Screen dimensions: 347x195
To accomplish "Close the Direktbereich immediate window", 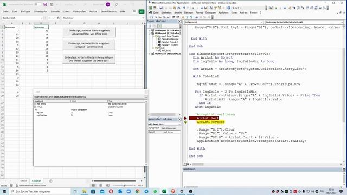I will (344, 170).
